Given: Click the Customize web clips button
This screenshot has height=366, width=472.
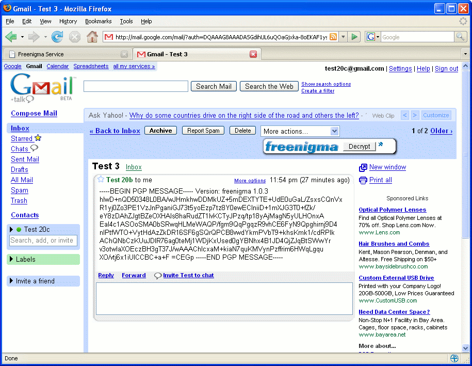Looking at the screenshot, I should (436, 115).
